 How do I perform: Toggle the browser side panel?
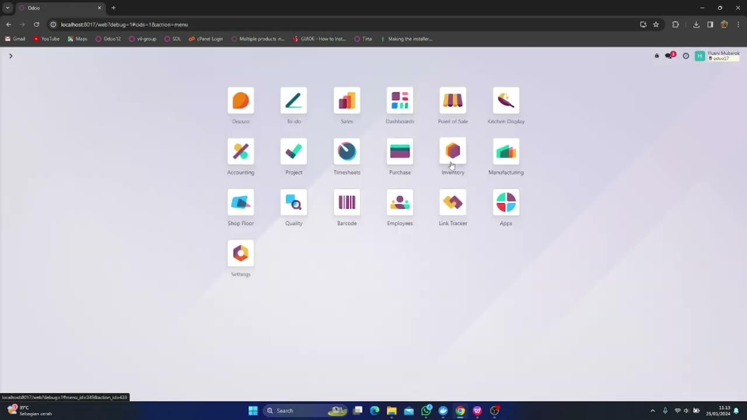point(710,24)
